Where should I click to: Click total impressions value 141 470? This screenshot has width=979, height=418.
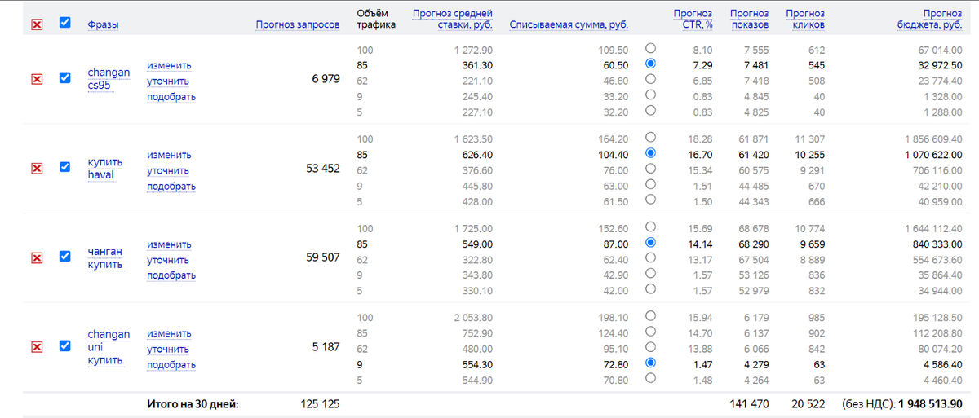click(749, 403)
